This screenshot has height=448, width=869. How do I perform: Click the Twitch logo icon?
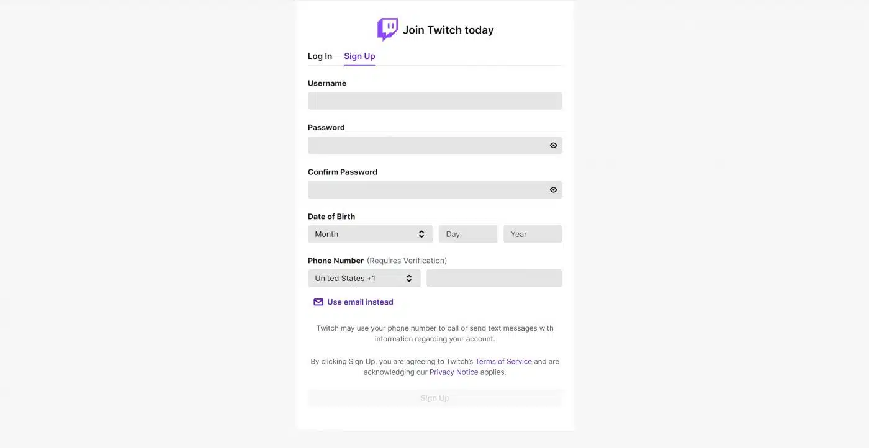387,29
